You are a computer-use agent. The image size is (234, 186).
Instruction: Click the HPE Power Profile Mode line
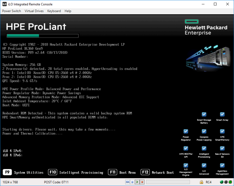[x=52, y=89]
